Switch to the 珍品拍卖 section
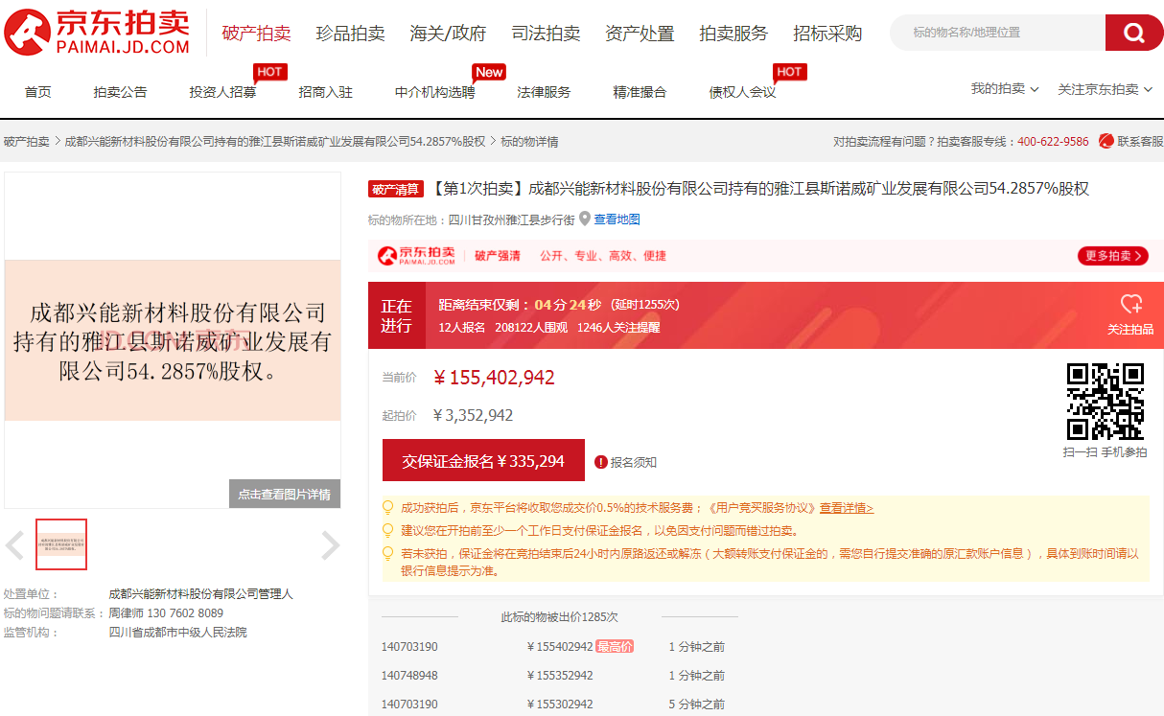 (x=350, y=32)
